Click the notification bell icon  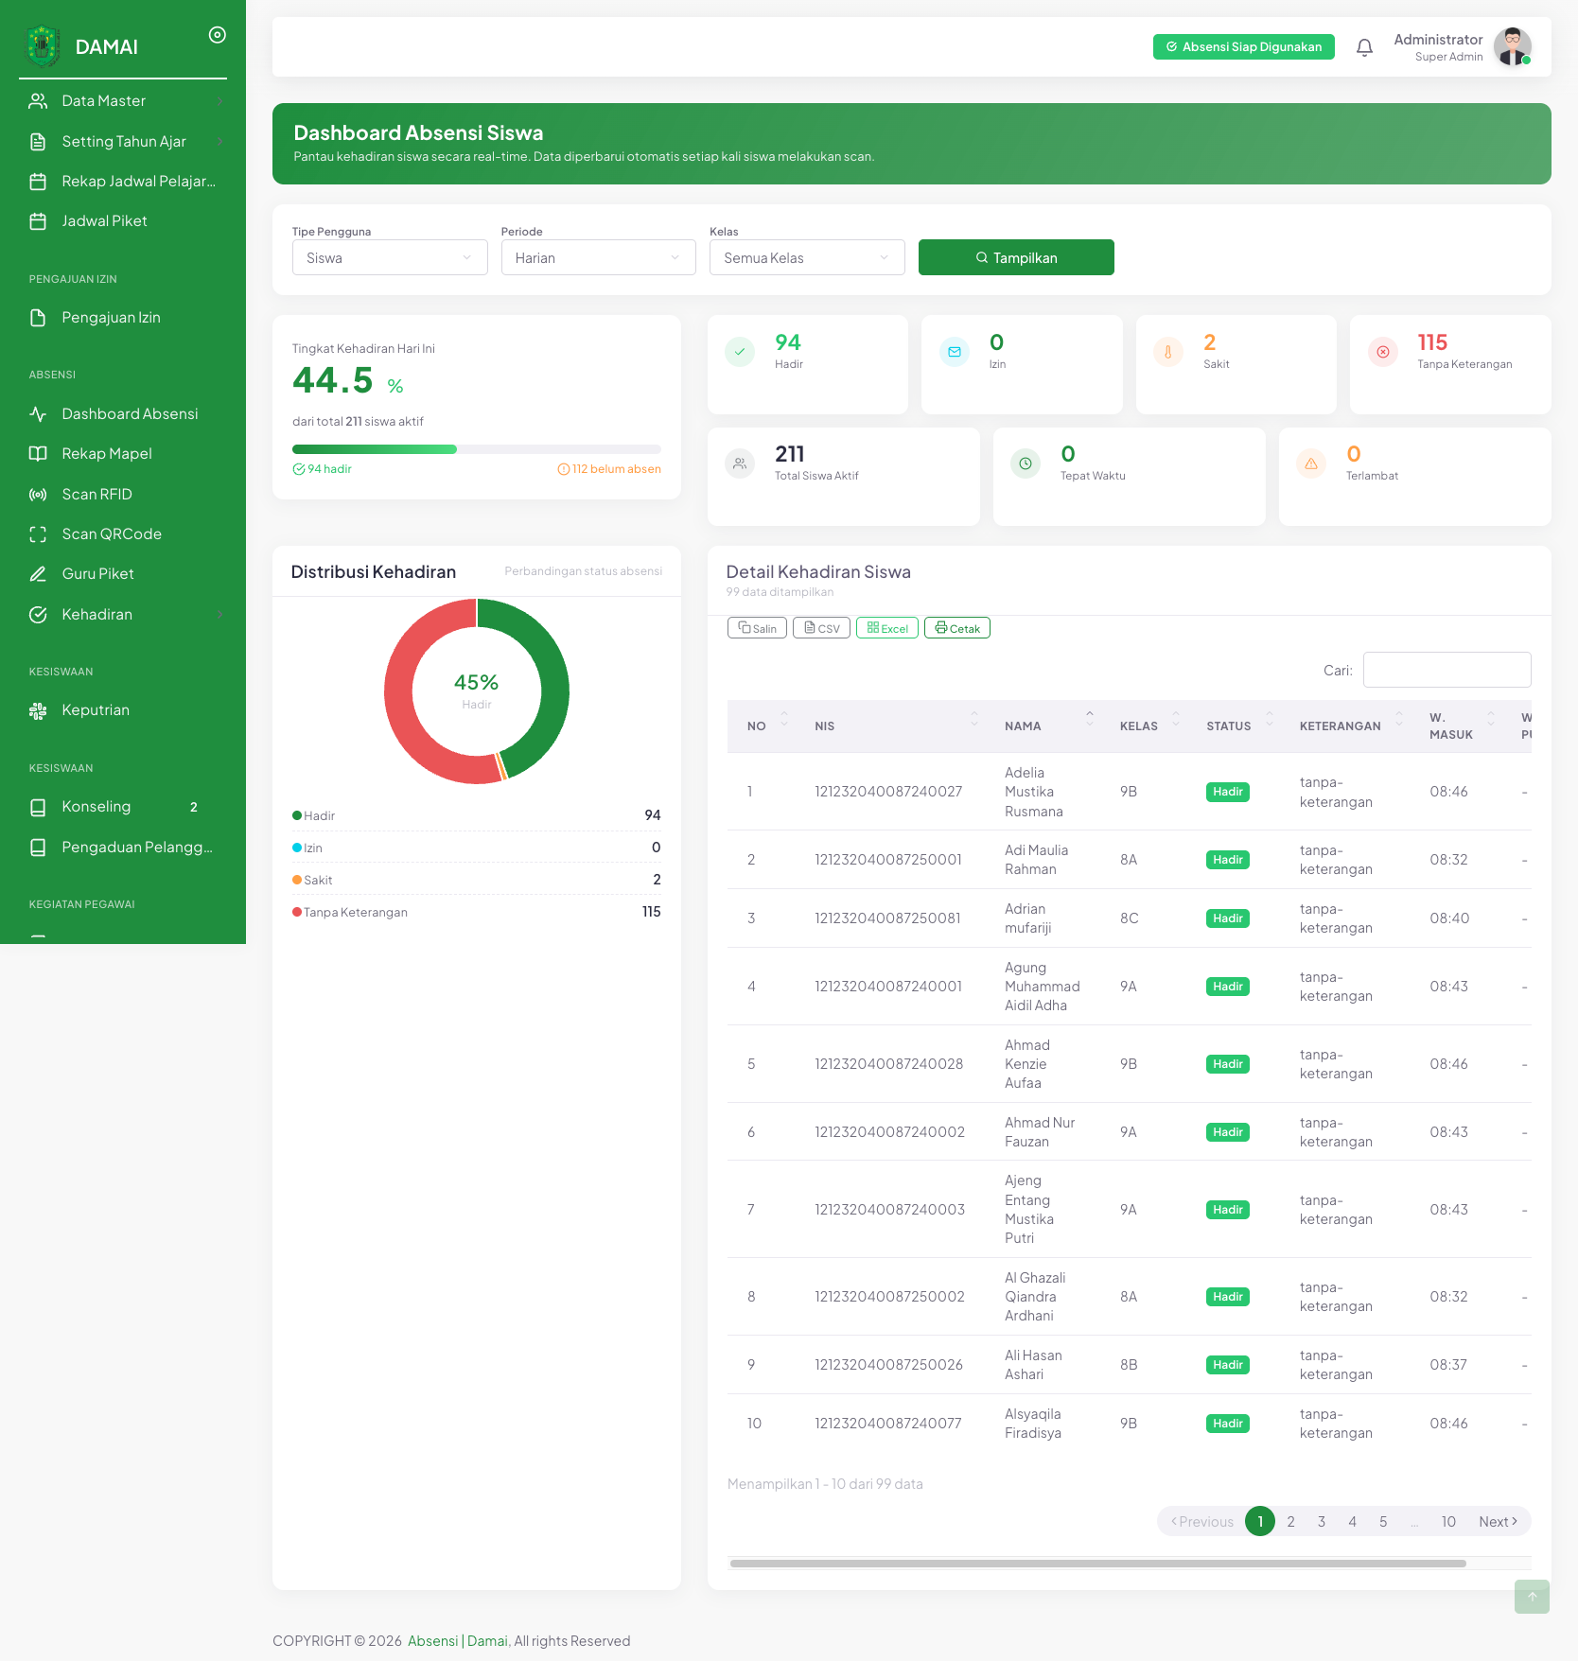1364,47
